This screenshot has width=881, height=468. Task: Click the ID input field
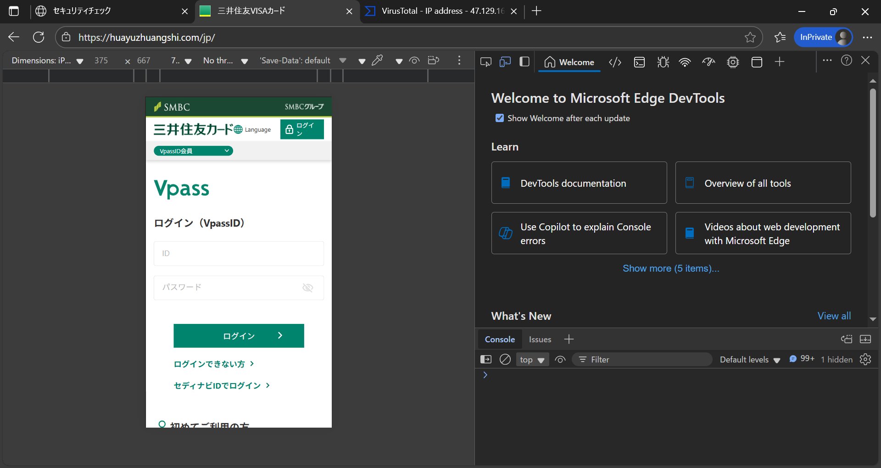click(x=239, y=253)
